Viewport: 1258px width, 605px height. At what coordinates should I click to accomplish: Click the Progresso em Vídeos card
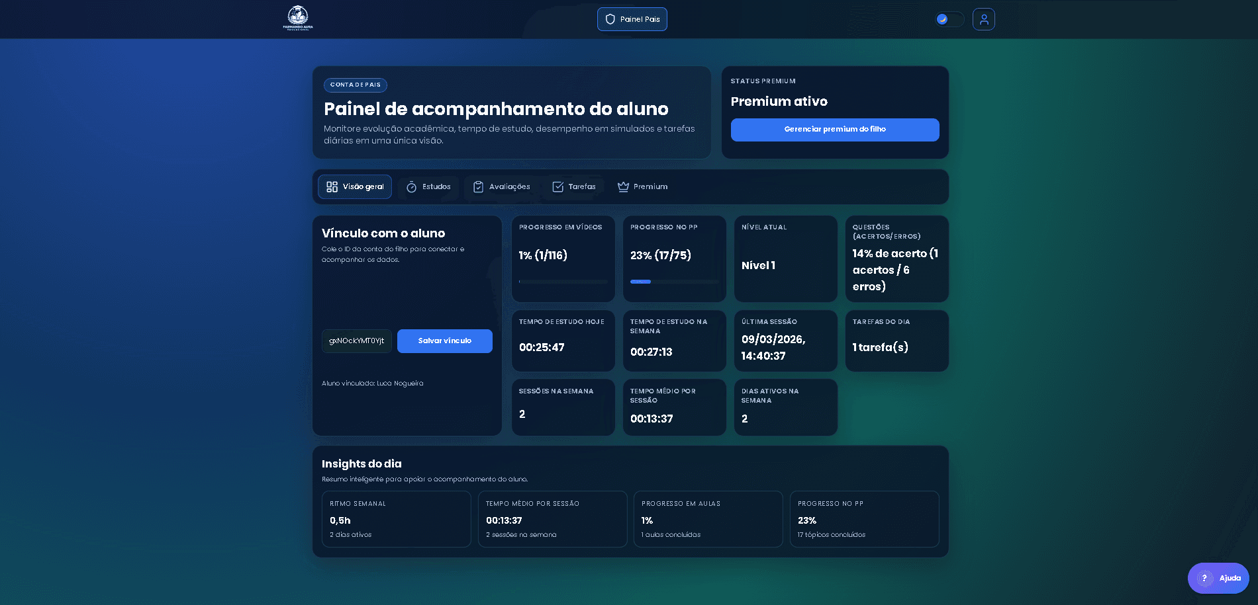563,258
